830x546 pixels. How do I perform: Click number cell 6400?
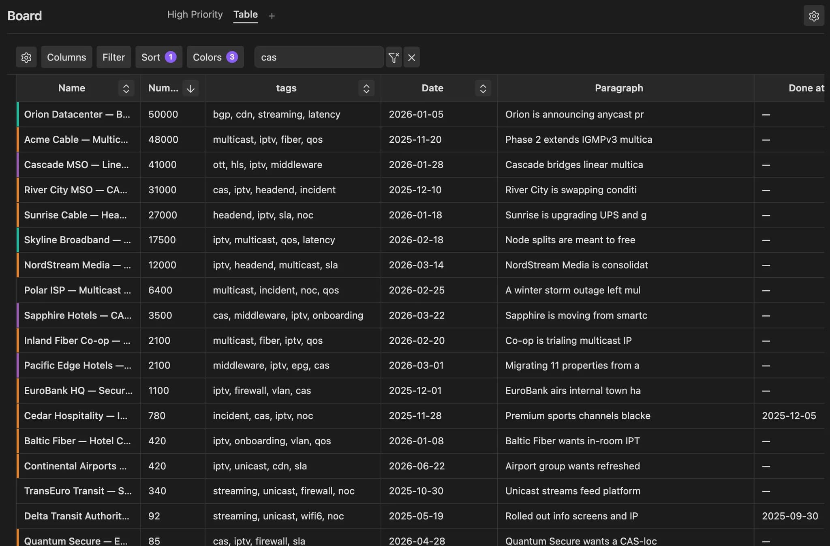[160, 290]
